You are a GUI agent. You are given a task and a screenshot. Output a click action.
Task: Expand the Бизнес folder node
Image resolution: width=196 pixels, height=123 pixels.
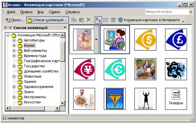tap(14, 46)
